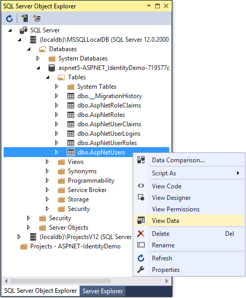The width and height of the screenshot is (246, 298).
Task: Click the View Designer icon
Action: [141, 197]
